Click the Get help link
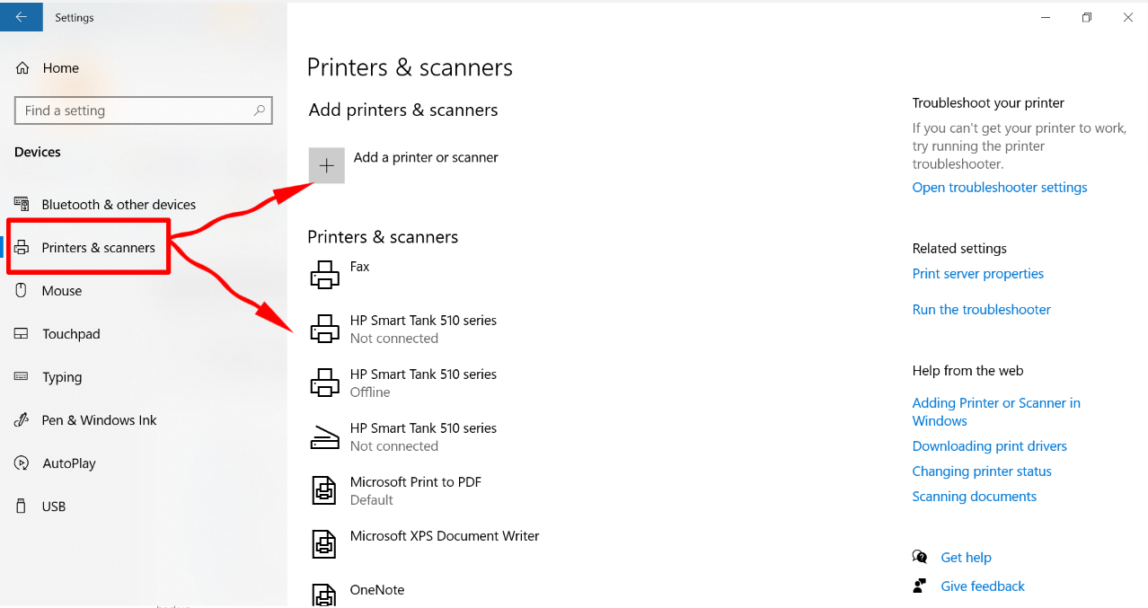The image size is (1148, 608). [967, 558]
